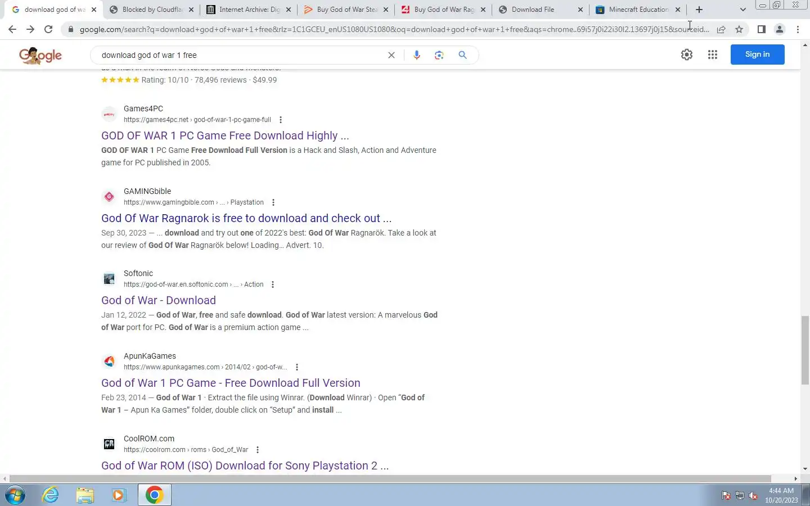The width and height of the screenshot is (810, 506).
Task: Bookmark this page with star icon
Action: pos(739,29)
